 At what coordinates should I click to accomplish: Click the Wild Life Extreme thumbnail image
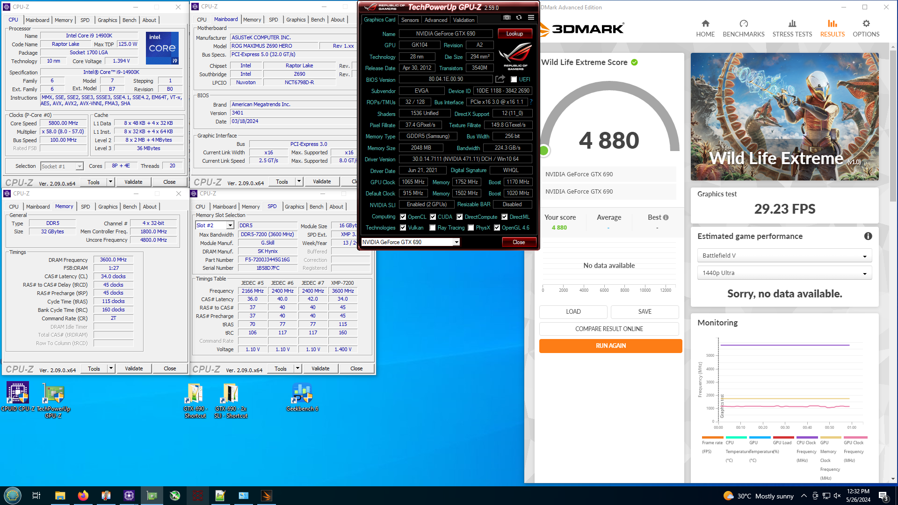pyautogui.click(x=784, y=116)
